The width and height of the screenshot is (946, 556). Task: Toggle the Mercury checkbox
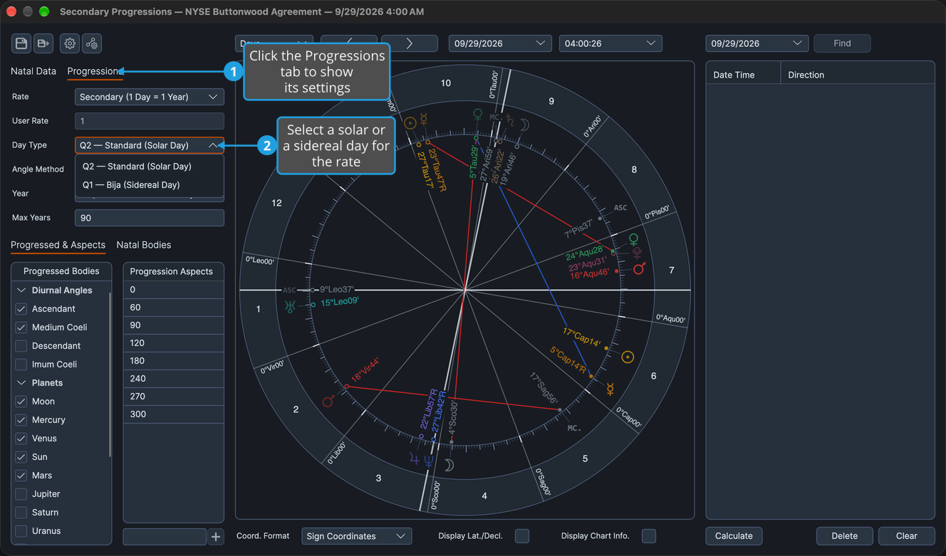click(x=21, y=420)
